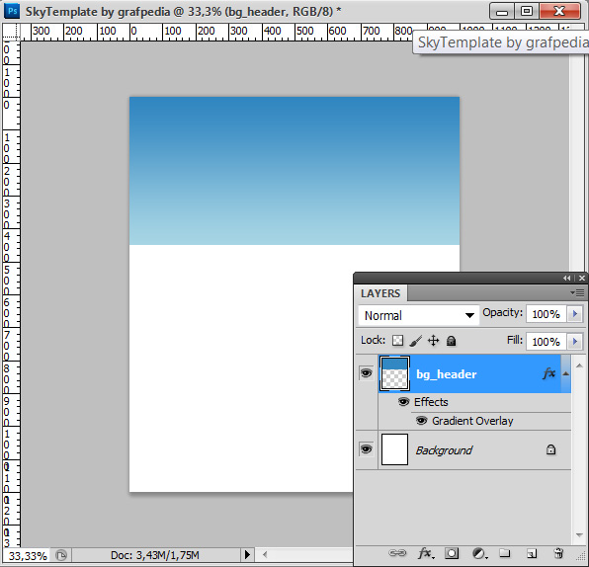Open the Opacity slider arrow
589x567 pixels.
point(575,314)
